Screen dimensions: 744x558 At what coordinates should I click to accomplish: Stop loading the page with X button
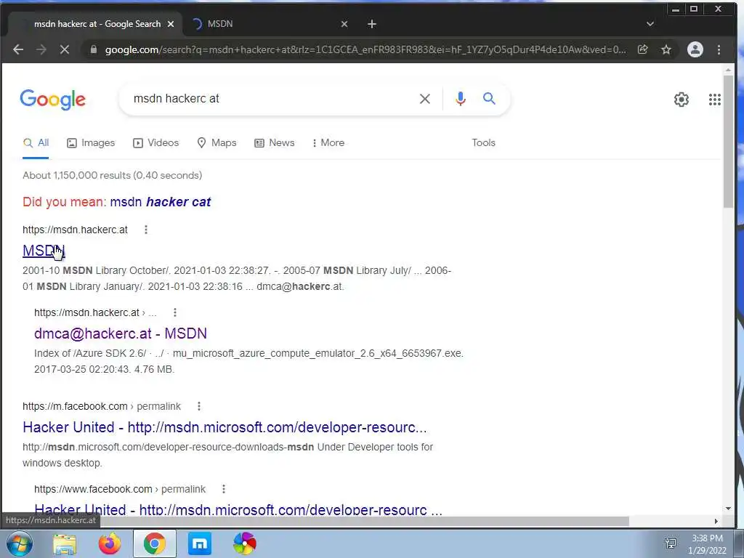pos(65,49)
